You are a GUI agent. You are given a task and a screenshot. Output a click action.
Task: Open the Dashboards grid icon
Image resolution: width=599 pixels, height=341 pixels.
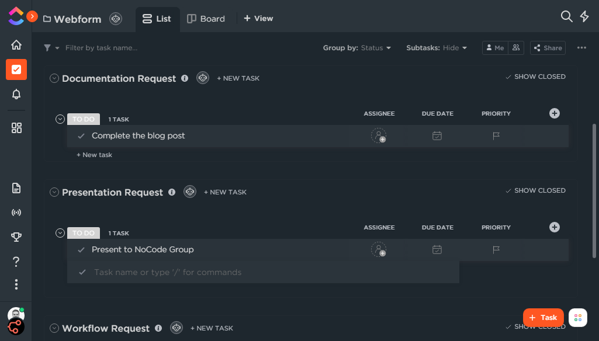point(16,128)
